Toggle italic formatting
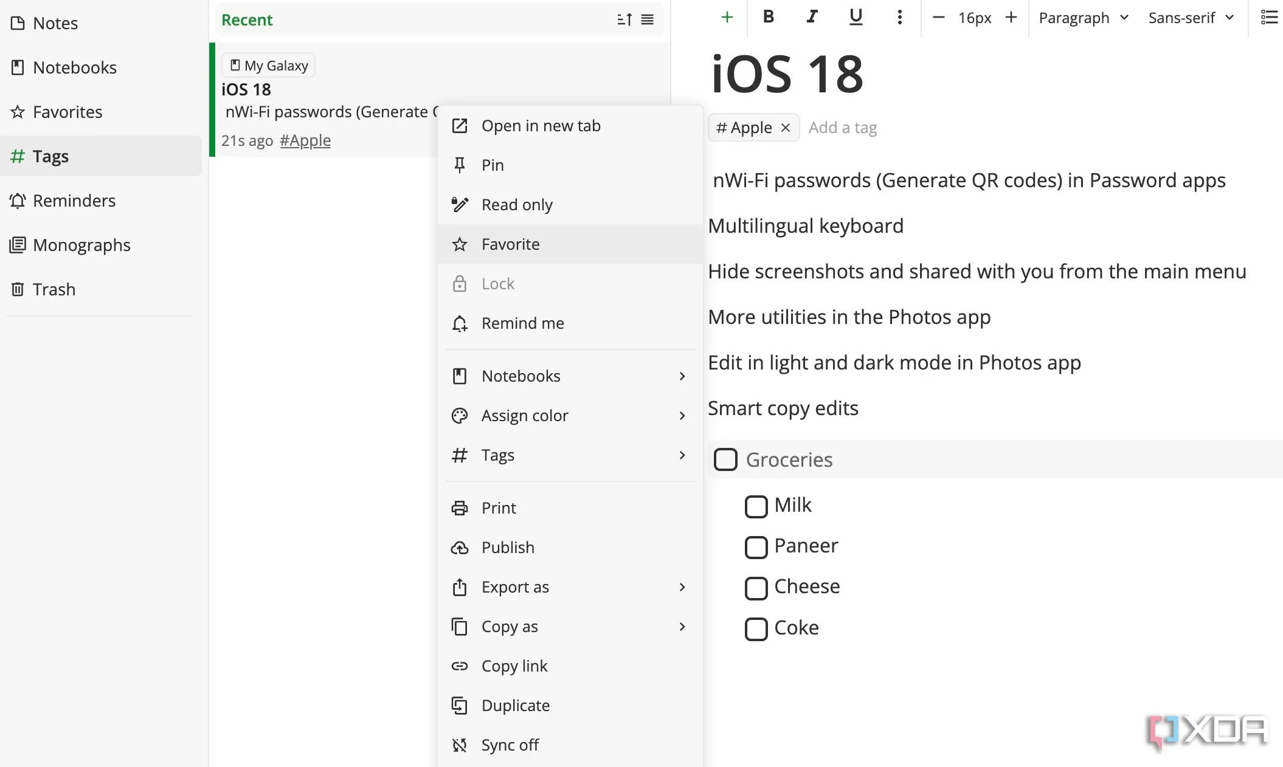1283x767 pixels. pyautogui.click(x=812, y=18)
